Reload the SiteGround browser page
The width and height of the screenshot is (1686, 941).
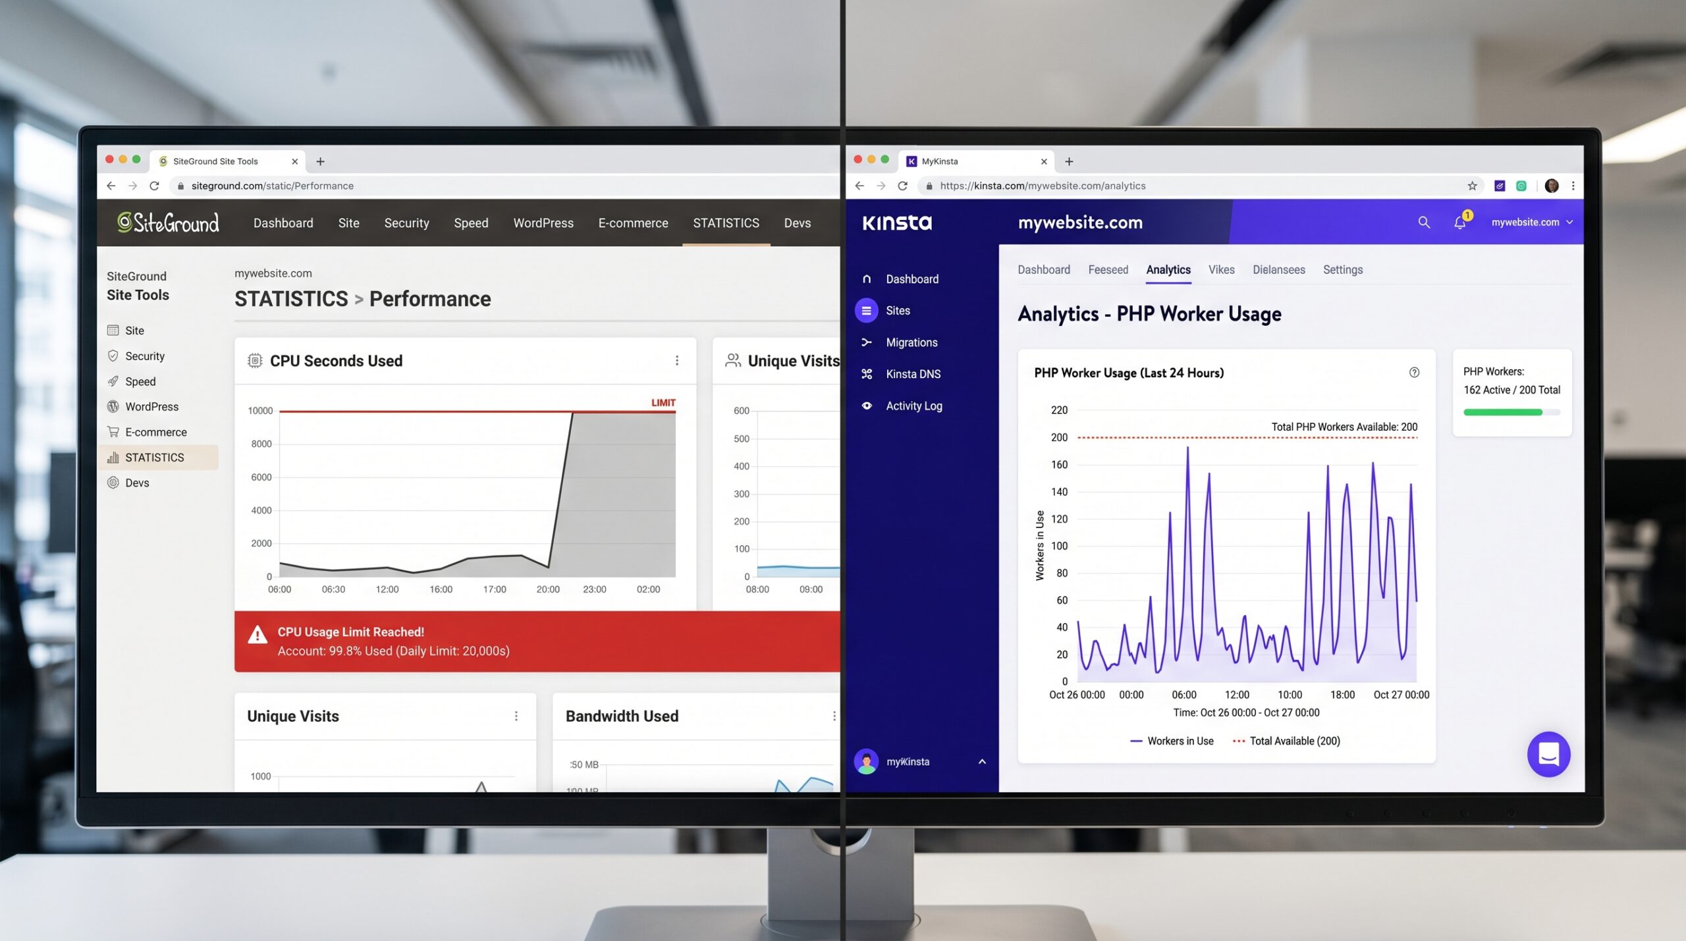click(154, 186)
